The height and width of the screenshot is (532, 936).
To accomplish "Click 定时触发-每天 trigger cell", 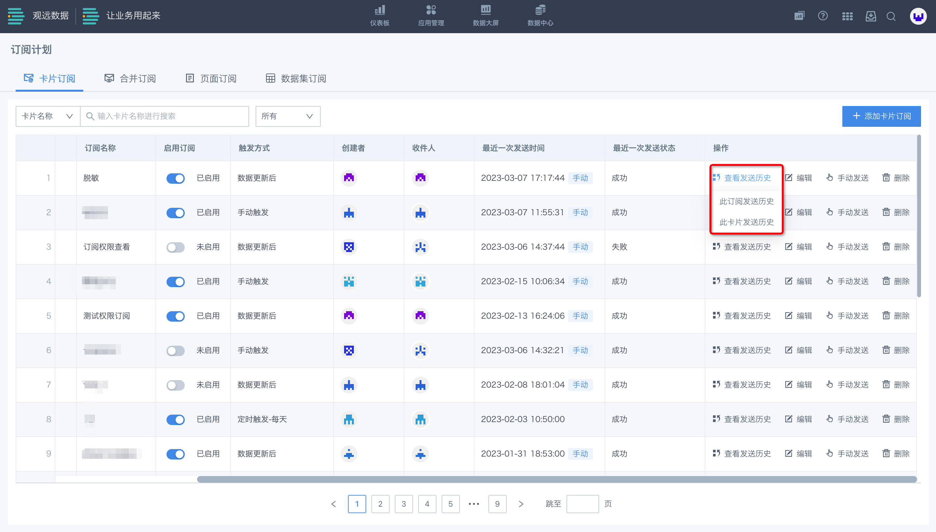I will click(262, 419).
